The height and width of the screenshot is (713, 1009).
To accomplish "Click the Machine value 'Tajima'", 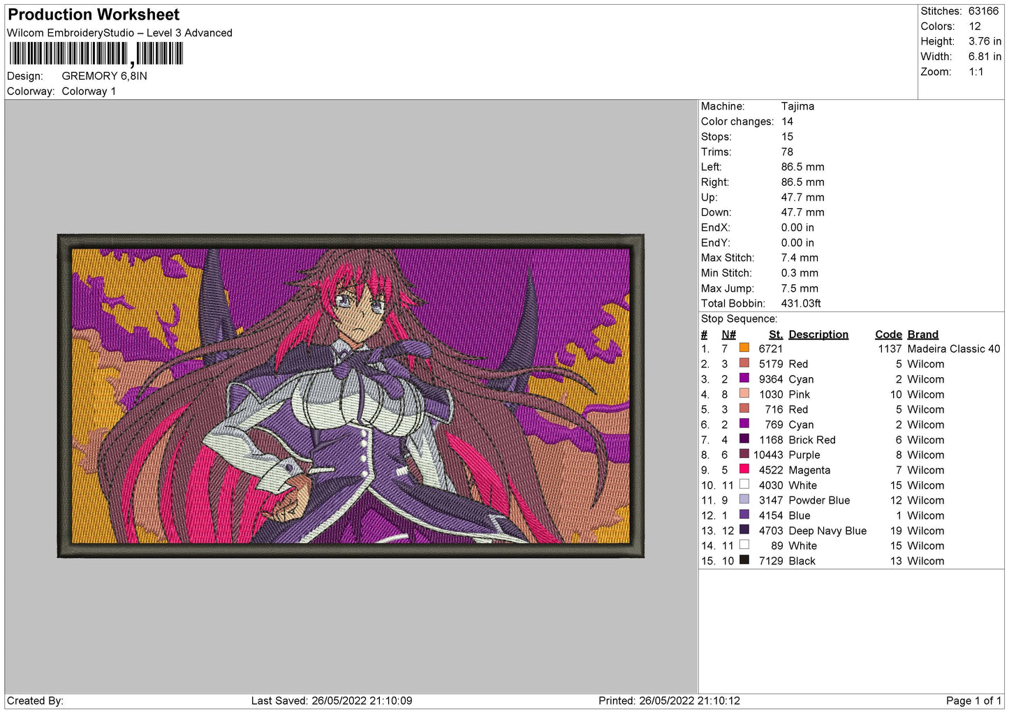I will pos(797,106).
